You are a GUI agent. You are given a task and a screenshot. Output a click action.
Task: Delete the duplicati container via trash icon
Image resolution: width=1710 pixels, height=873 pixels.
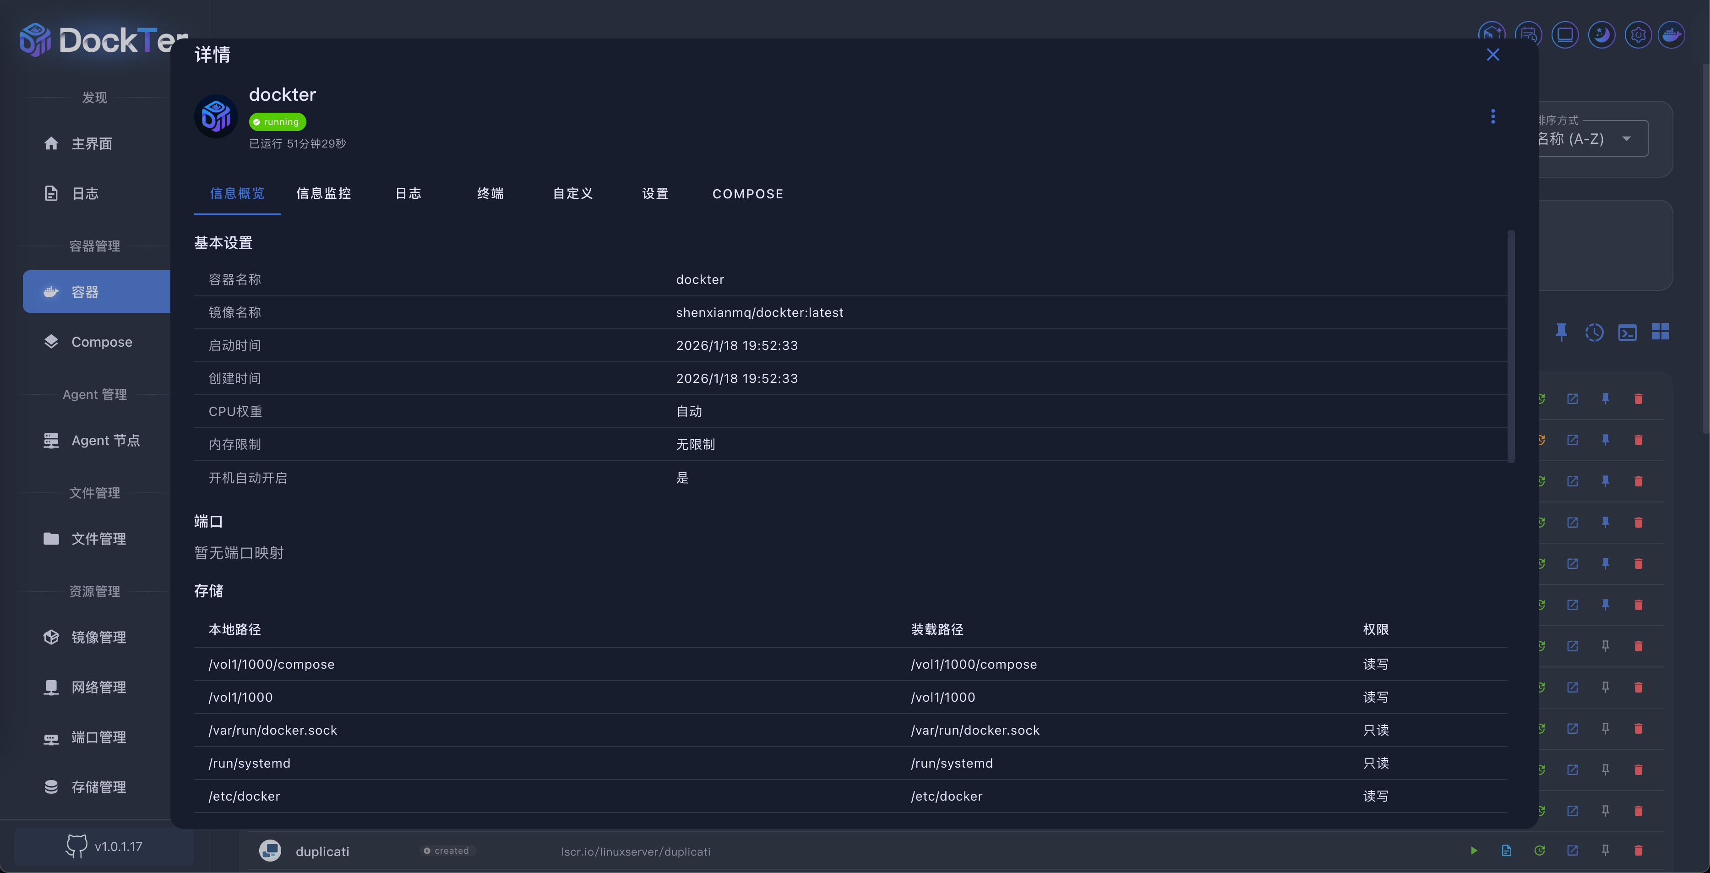(x=1638, y=851)
